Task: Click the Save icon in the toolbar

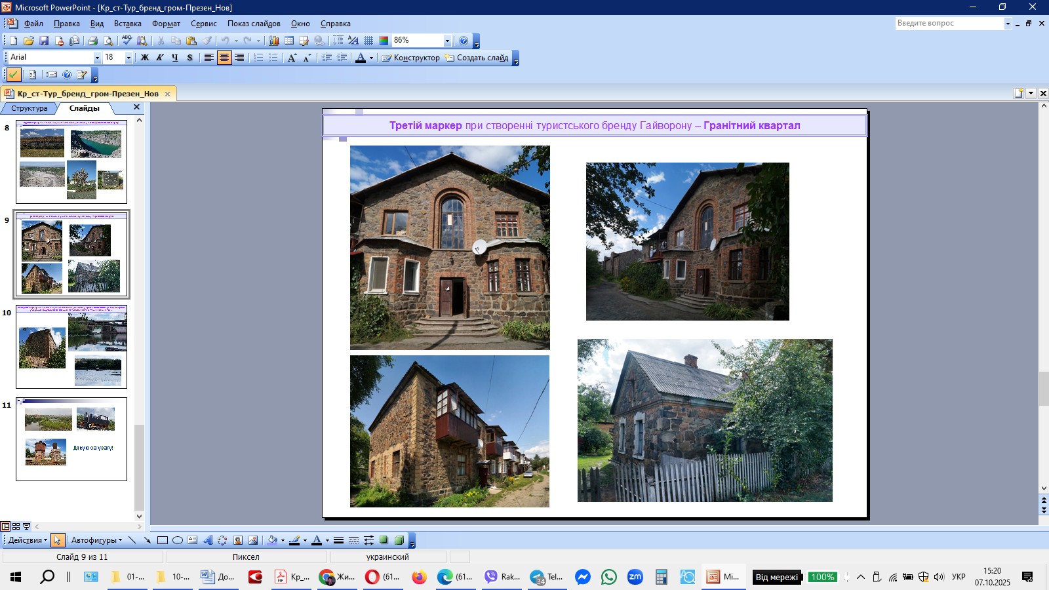Action: tap(44, 41)
